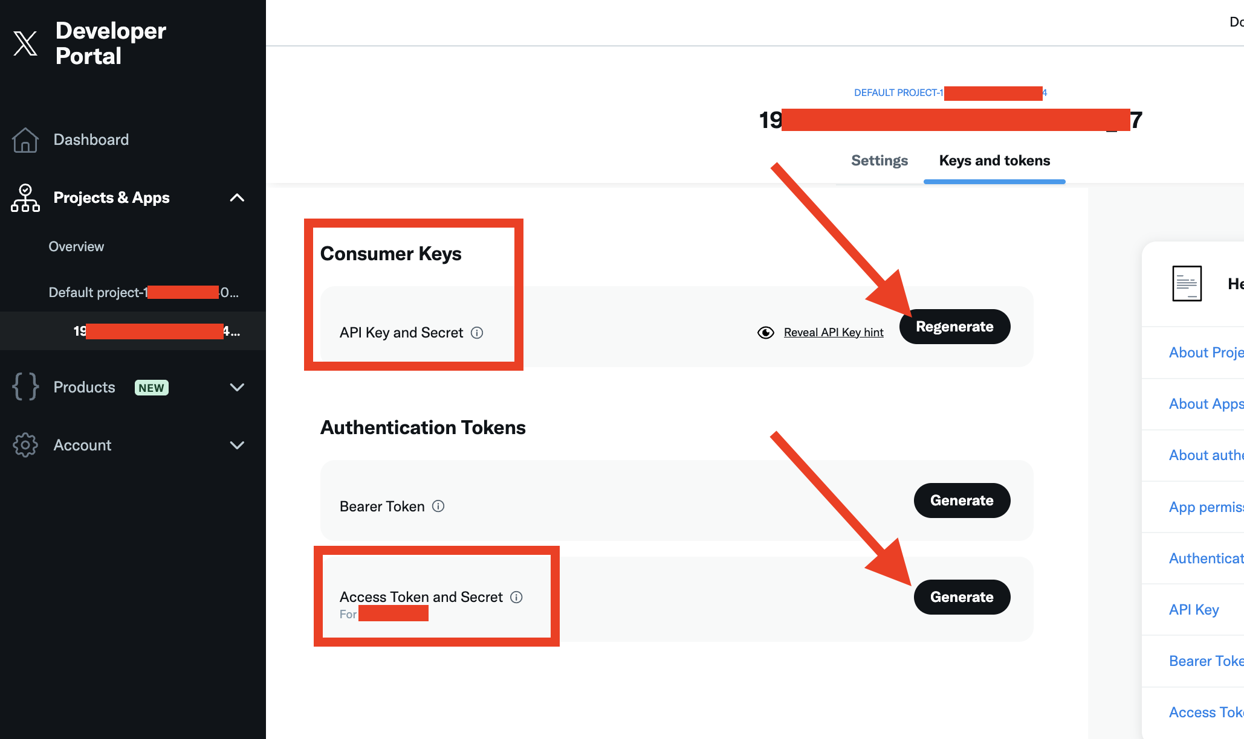1244x739 pixels.
Task: Click info icon beside Access Token and Secret
Action: click(x=516, y=597)
